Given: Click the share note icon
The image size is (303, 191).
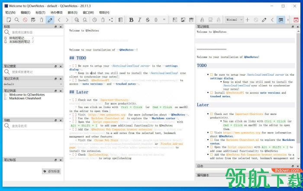Looking at the screenshot, I should [111, 20].
